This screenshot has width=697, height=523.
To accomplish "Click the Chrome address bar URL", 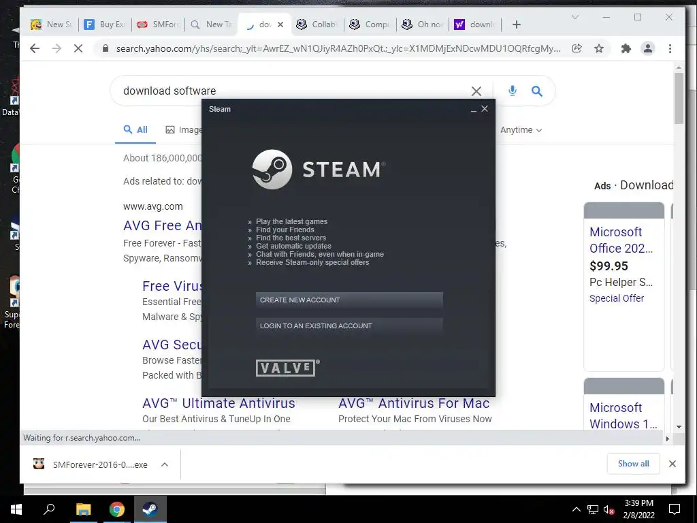I will pos(338,48).
